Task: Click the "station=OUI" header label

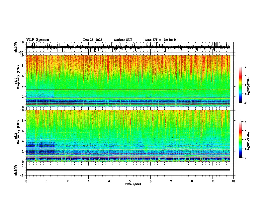Action: [x=123, y=40]
